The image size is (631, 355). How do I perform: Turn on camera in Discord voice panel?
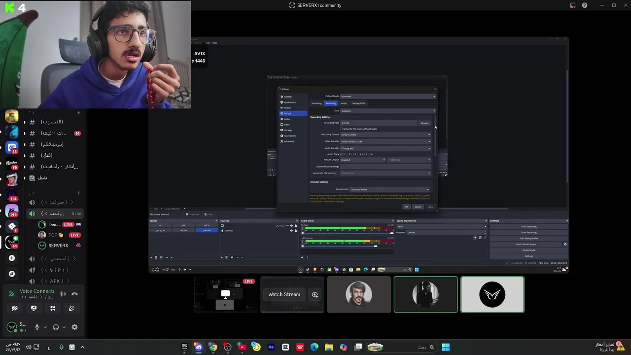point(15,308)
